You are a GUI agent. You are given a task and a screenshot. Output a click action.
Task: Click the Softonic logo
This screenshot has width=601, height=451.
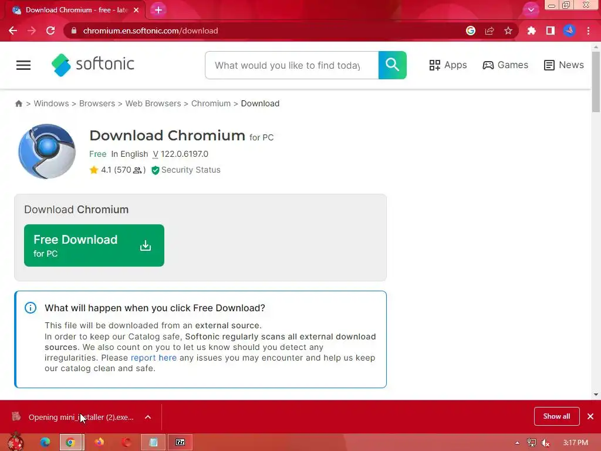pyautogui.click(x=93, y=65)
